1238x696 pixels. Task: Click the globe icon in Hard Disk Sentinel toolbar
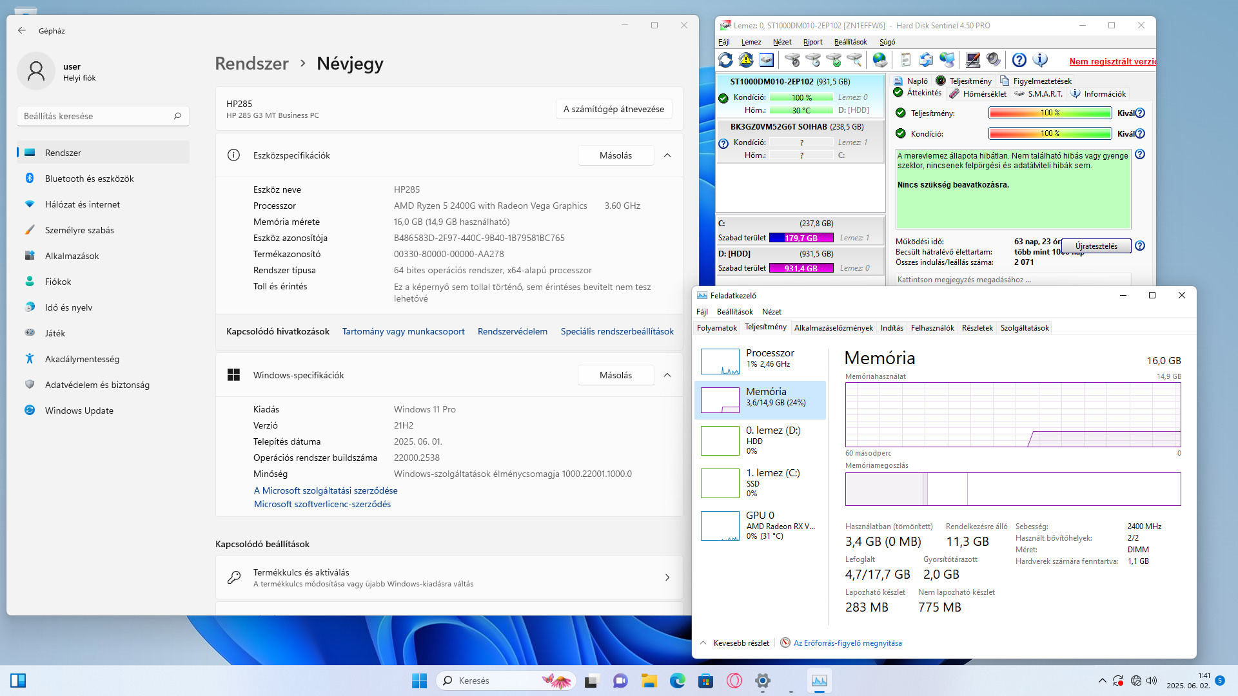[879, 60]
